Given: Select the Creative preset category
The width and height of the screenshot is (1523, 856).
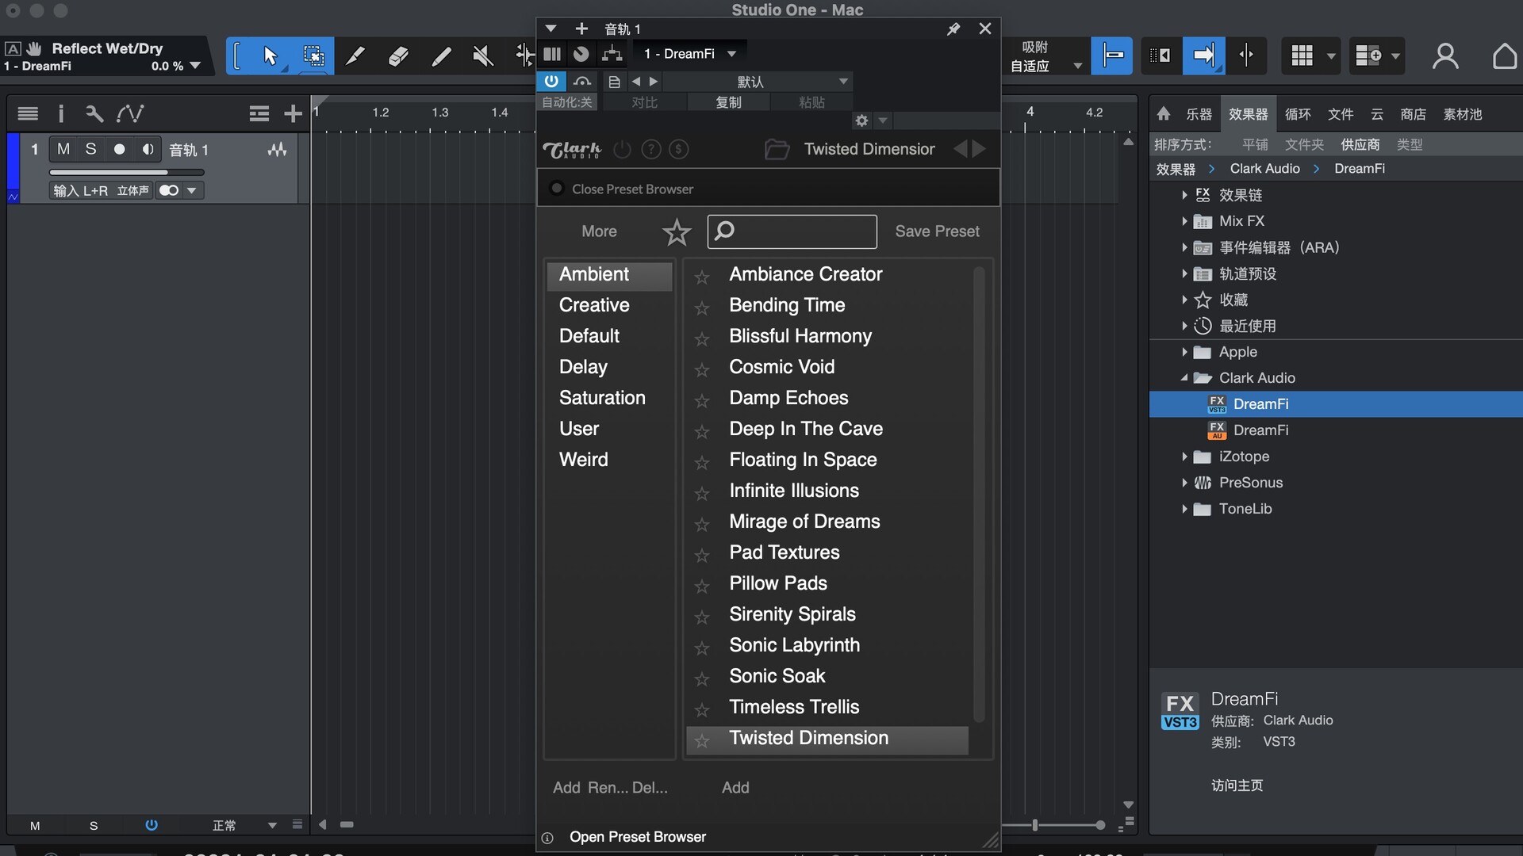Looking at the screenshot, I should (609, 305).
